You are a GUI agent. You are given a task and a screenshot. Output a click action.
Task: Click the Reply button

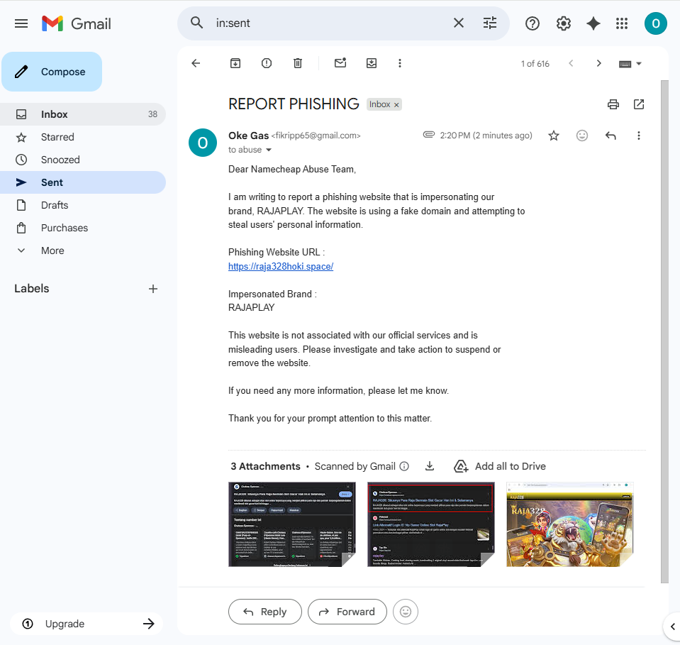click(265, 612)
